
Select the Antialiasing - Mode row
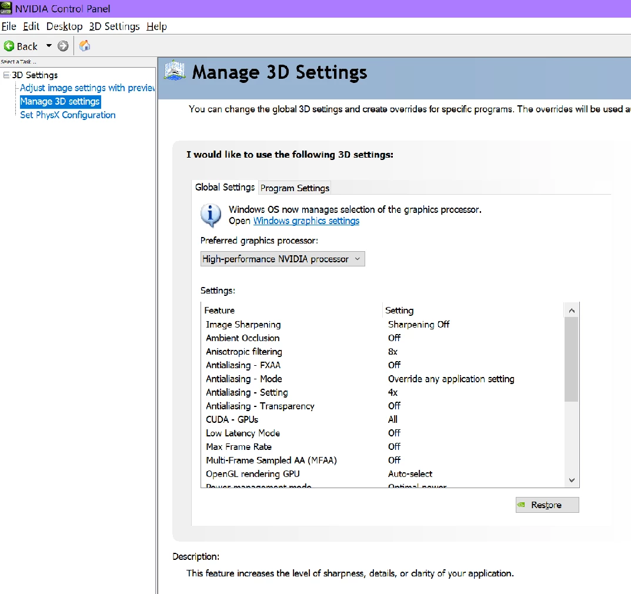point(382,379)
